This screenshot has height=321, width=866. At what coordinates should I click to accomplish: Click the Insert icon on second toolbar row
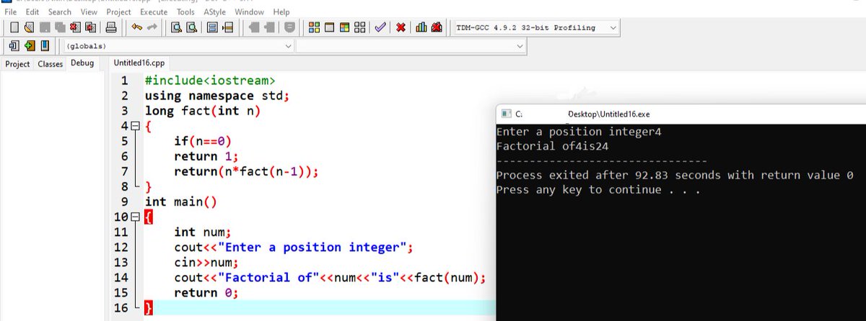[x=14, y=46]
